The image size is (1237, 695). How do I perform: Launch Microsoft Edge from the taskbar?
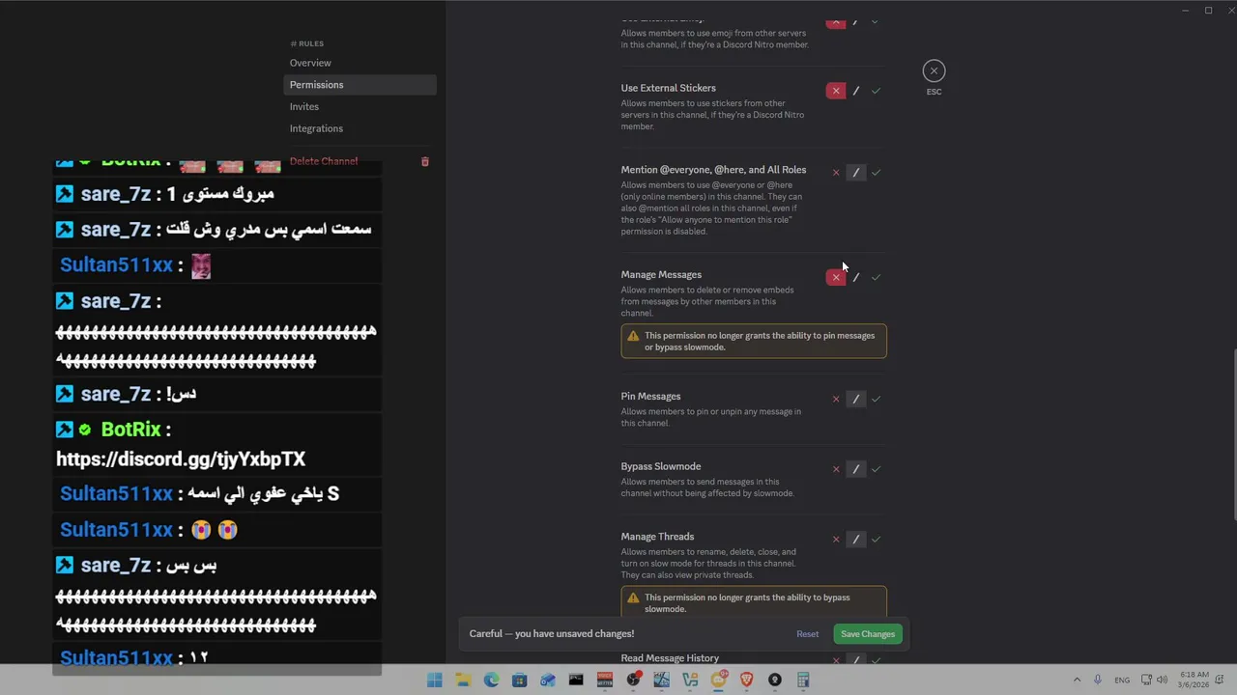(x=491, y=681)
